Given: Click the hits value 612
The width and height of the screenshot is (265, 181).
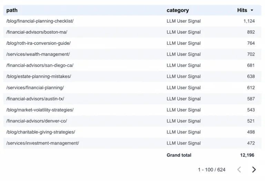Looking at the screenshot, I should point(251,88).
